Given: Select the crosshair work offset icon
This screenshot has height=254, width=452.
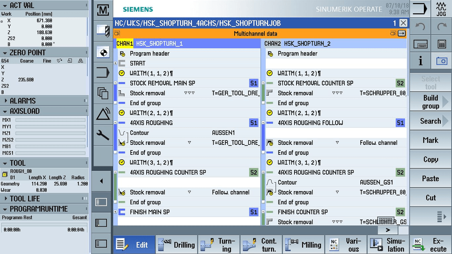Looking at the screenshot, I should click(103, 53).
